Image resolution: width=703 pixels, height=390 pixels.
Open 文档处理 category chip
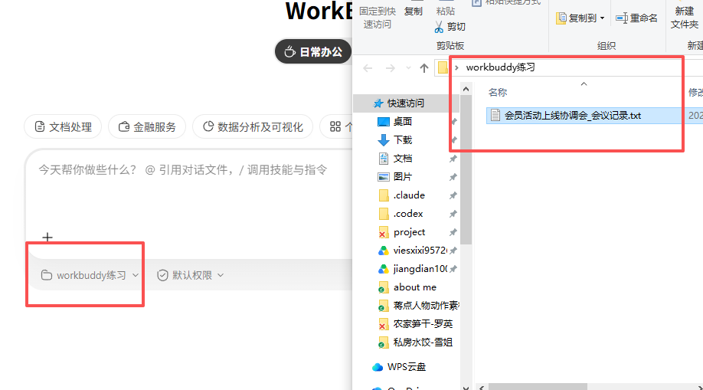pyautogui.click(x=63, y=127)
